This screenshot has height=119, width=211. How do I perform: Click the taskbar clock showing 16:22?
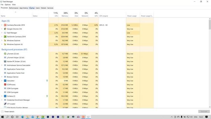pyautogui.click(x=201, y=117)
